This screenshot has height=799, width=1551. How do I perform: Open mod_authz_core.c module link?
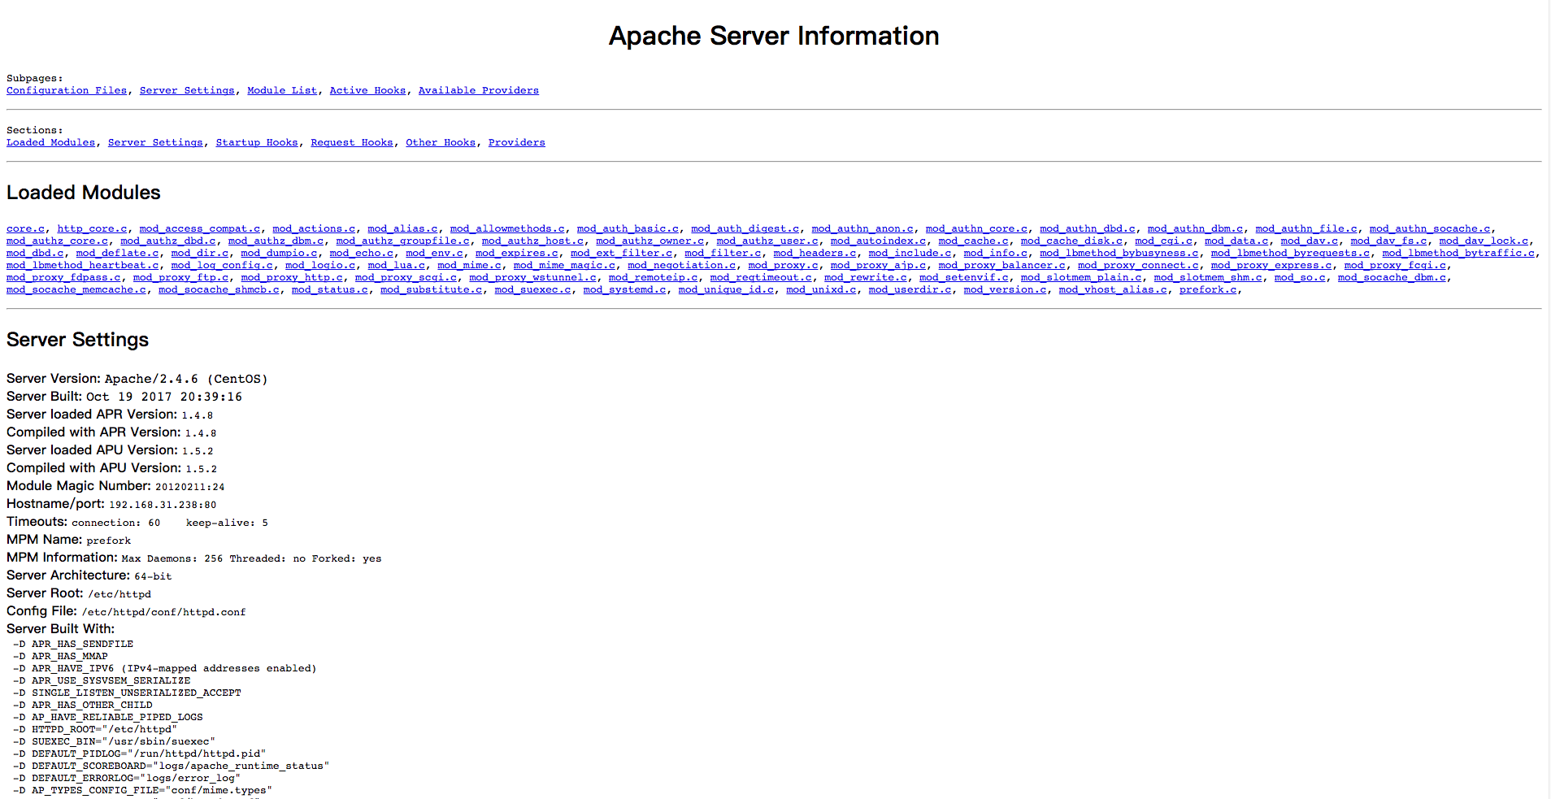click(x=57, y=241)
